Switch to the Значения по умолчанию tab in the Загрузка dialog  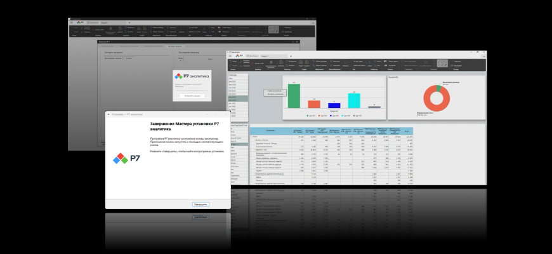click(x=129, y=46)
